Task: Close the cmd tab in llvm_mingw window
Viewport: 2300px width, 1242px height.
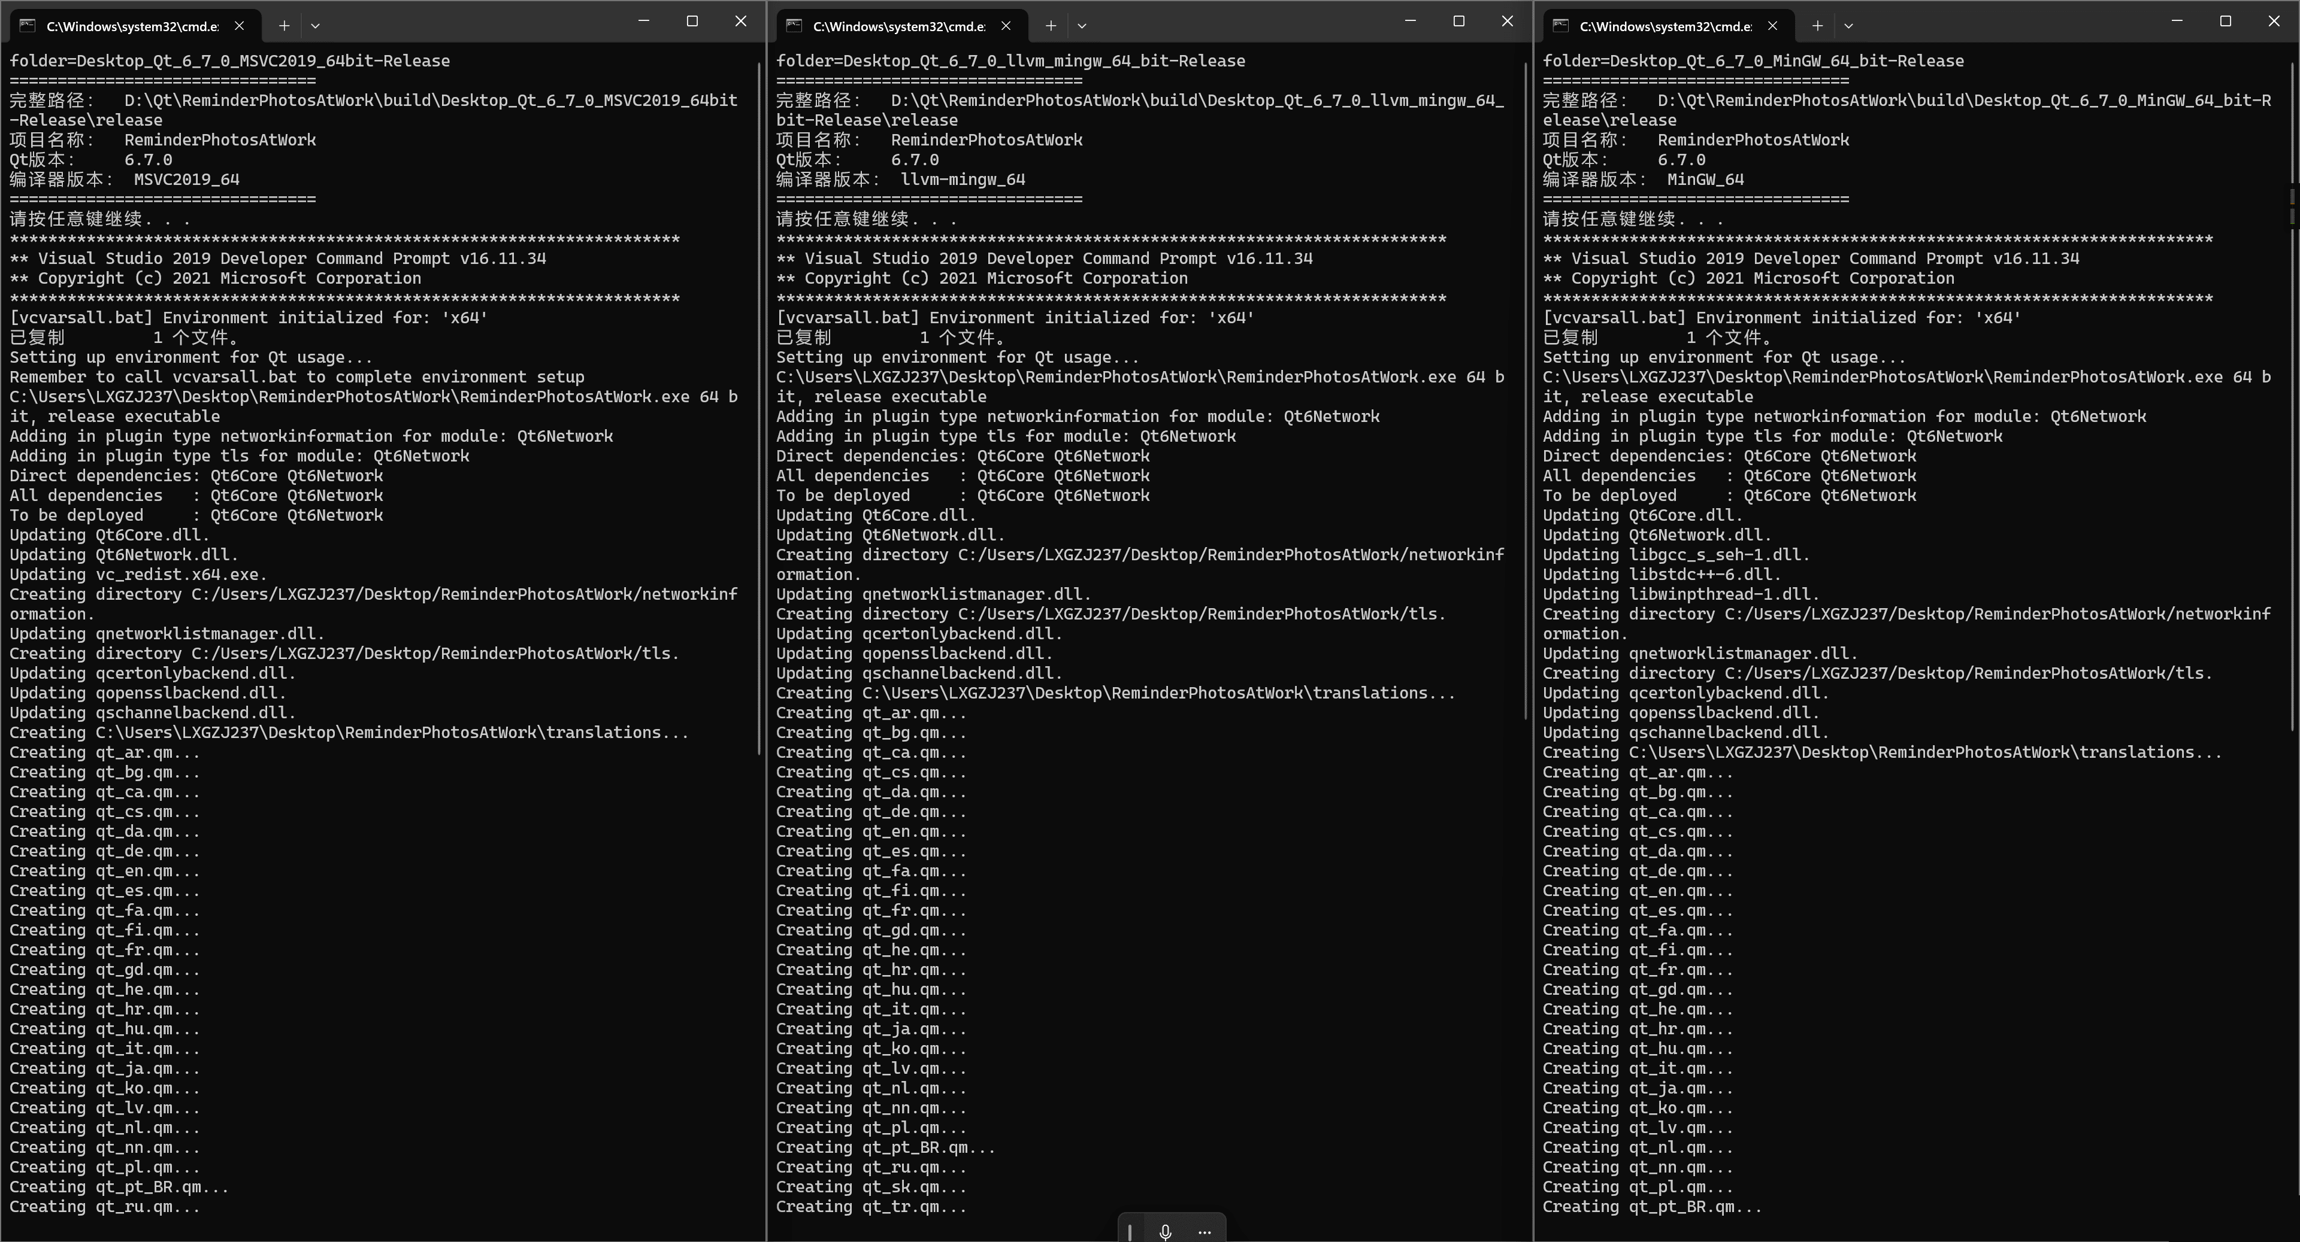Action: pos(1006,26)
